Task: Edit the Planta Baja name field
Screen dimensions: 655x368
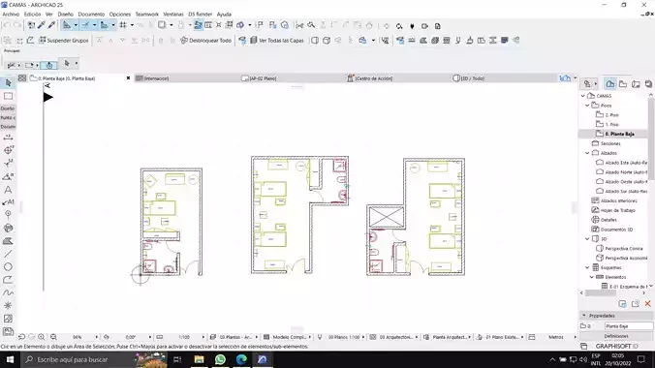Action: (x=629, y=325)
